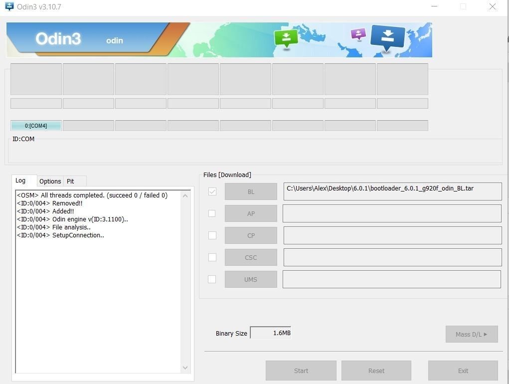Click the log scrollbar down arrow
The image size is (509, 384).
point(185,368)
